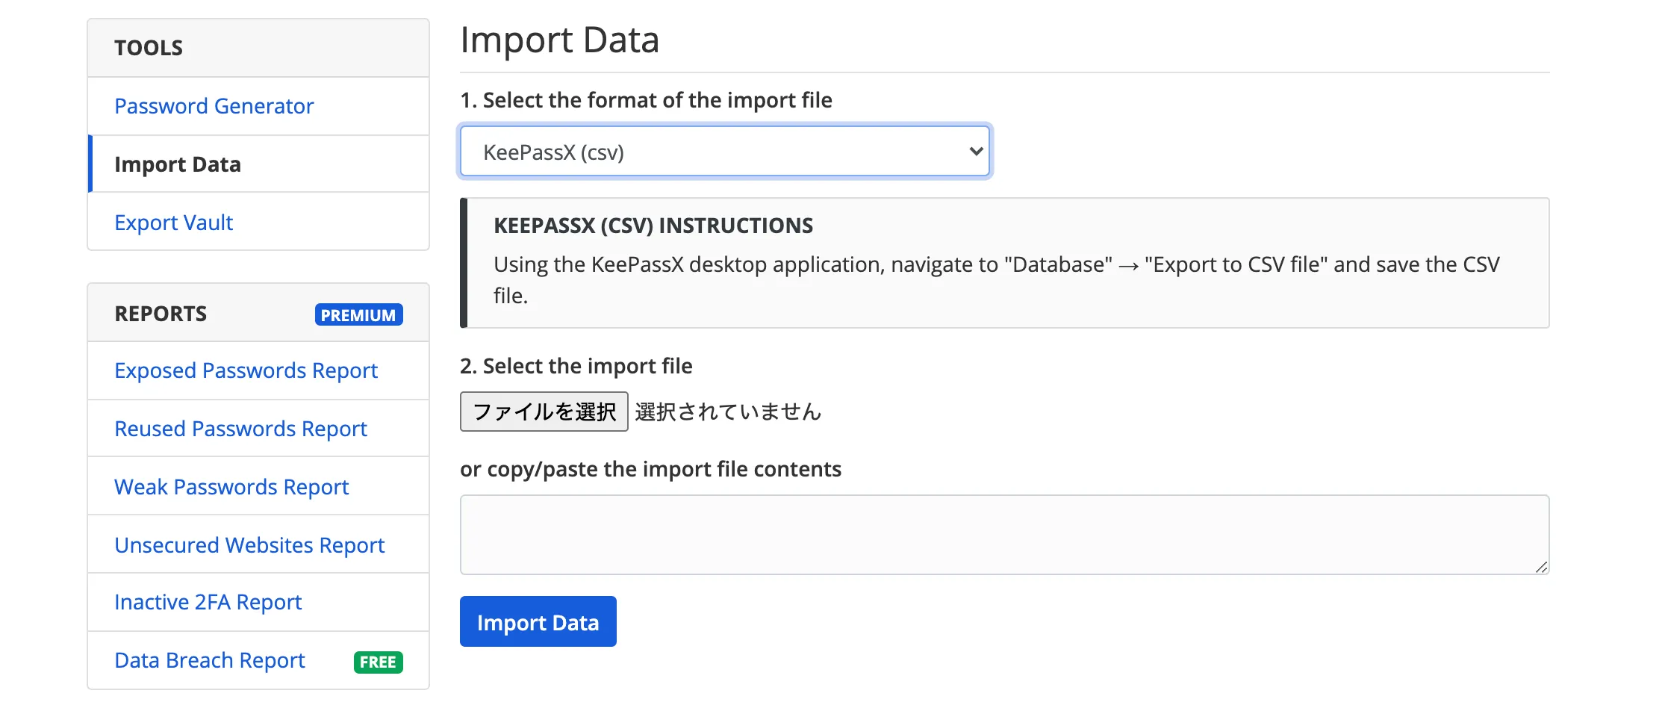The width and height of the screenshot is (1662, 717).
Task: Click the REPORTS panel header
Action: 258,313
